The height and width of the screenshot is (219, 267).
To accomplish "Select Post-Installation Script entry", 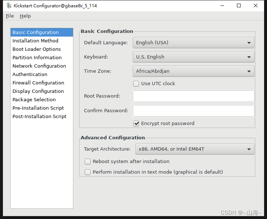I will click(42, 116).
